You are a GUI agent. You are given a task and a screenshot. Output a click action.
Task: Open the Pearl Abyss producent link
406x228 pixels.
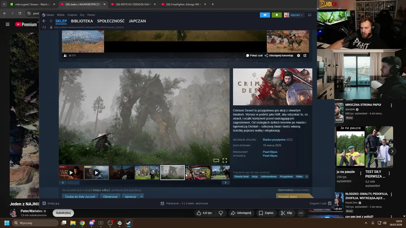(x=270, y=152)
